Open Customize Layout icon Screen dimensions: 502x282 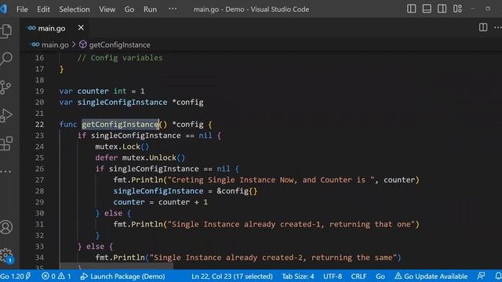pos(457,9)
